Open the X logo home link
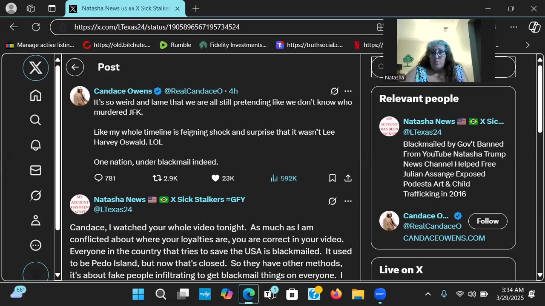 [36, 68]
